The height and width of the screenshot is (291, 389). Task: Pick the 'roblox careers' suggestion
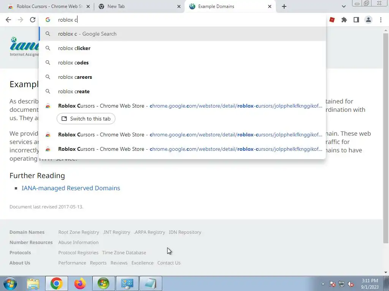click(x=182, y=77)
